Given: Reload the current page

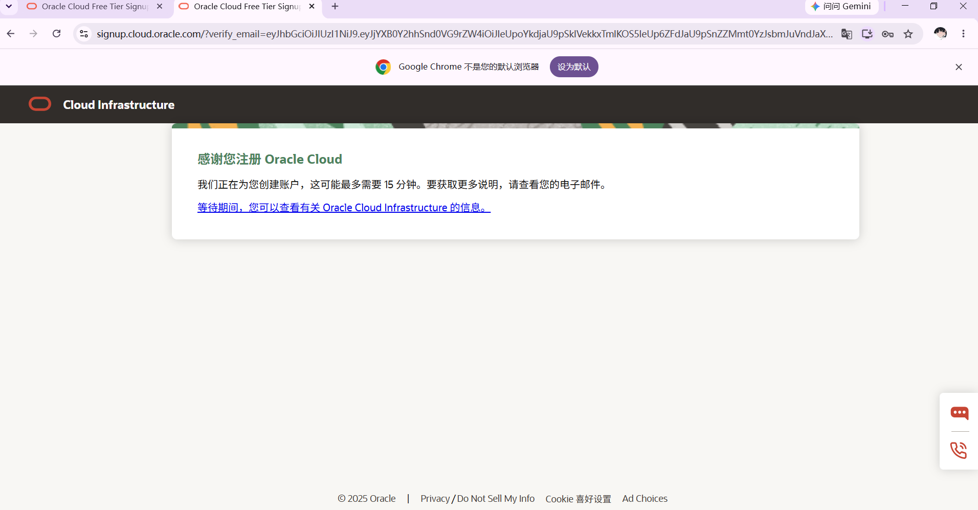Looking at the screenshot, I should (57, 34).
